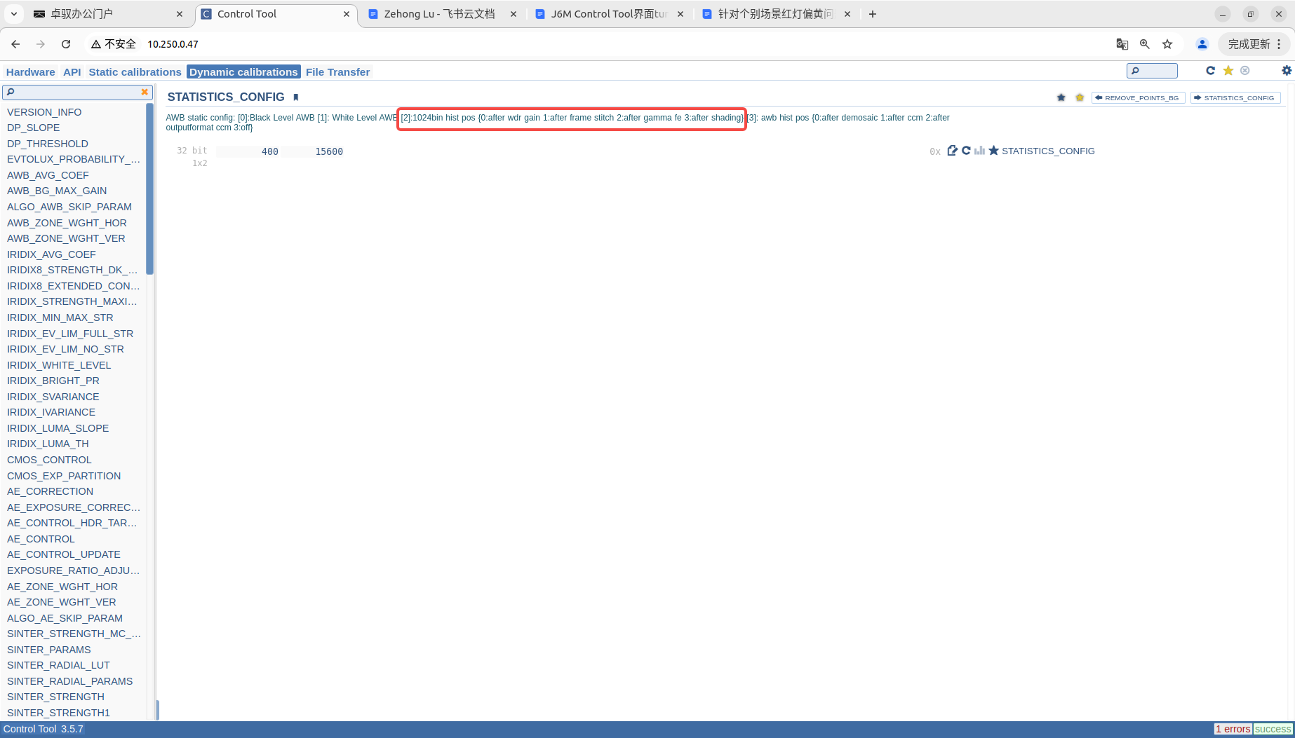This screenshot has height=738, width=1295.
Task: Select AE_CONTROL in the sidebar list
Action: [41, 539]
